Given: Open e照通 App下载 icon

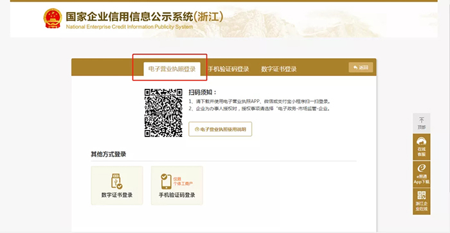Looking at the screenshot, I should pos(422,168).
